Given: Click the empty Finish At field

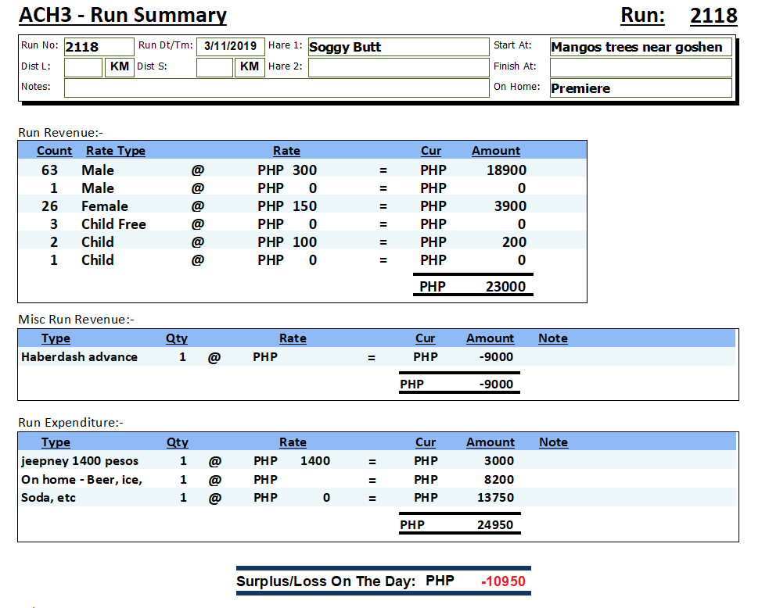Looking at the screenshot, I should click(640, 67).
